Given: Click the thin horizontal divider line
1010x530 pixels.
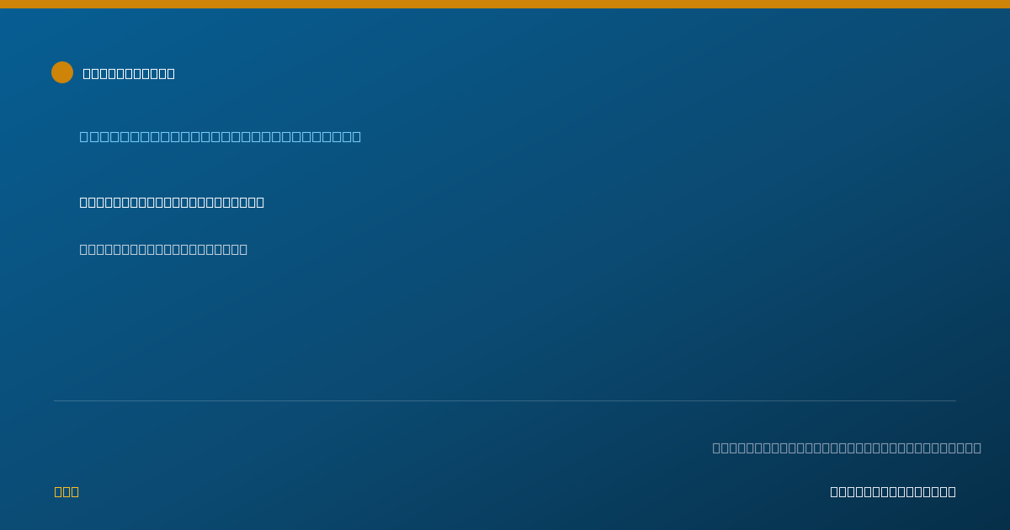Looking at the screenshot, I should 505,400.
